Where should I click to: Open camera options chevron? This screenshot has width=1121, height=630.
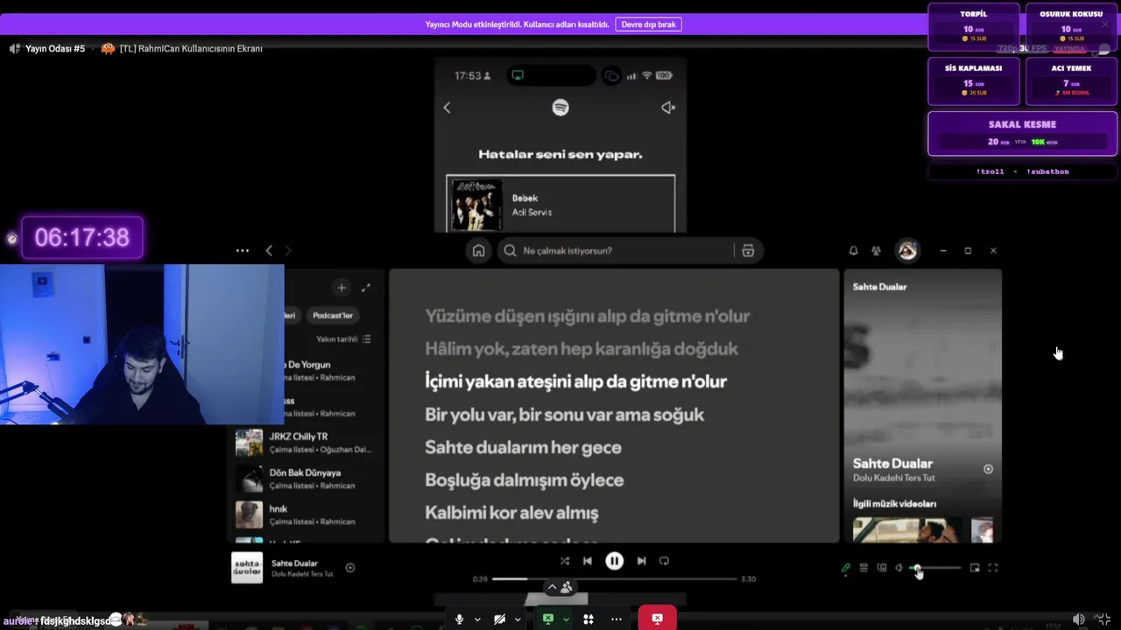[x=518, y=619]
